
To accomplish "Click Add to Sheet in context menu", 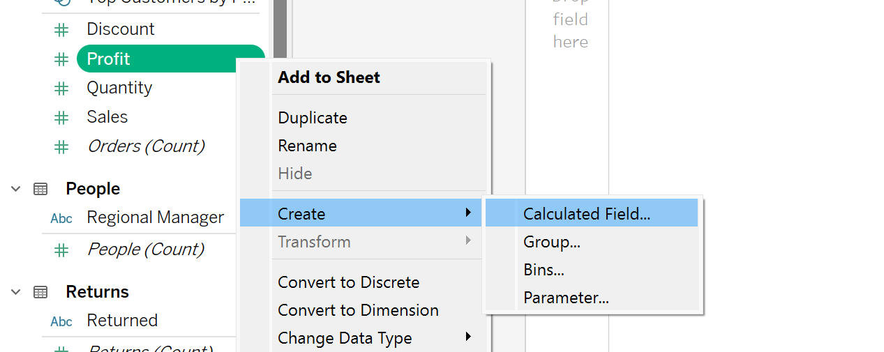I will pos(329,77).
